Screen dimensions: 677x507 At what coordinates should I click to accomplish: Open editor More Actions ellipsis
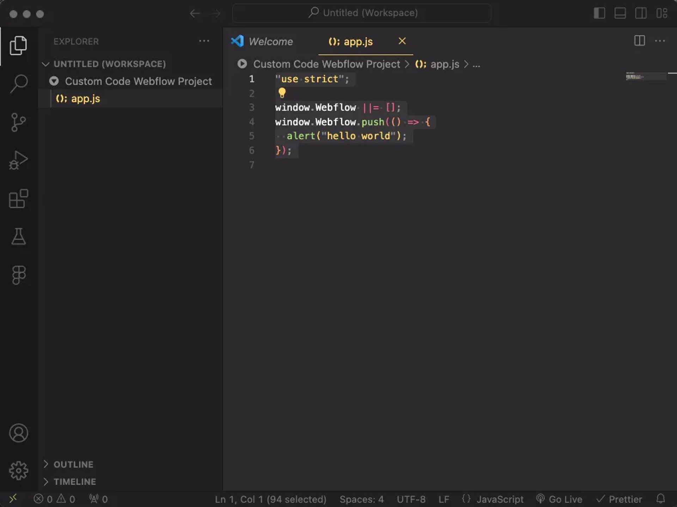pyautogui.click(x=660, y=41)
